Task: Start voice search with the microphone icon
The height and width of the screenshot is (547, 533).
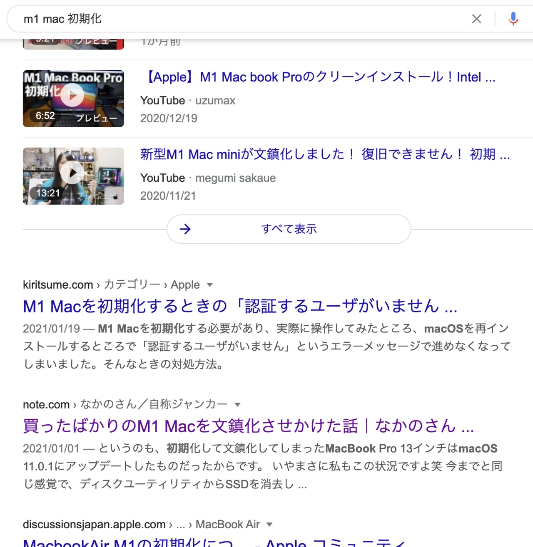Action: coord(513,19)
